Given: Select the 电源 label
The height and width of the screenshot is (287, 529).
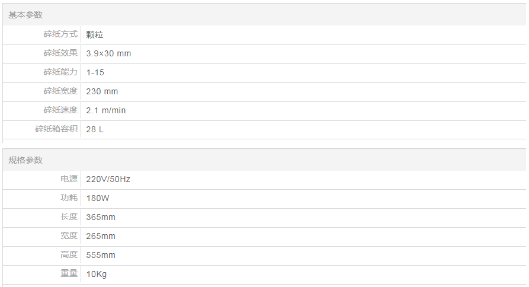Looking at the screenshot, I should (69, 179).
